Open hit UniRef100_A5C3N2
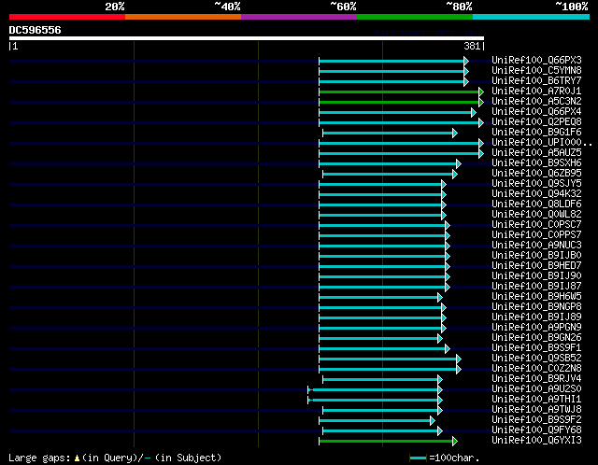 pos(536,101)
